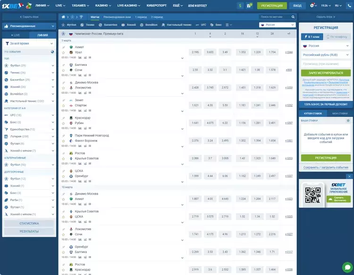Open the ЛИНИЯ top menu

click(42, 6)
